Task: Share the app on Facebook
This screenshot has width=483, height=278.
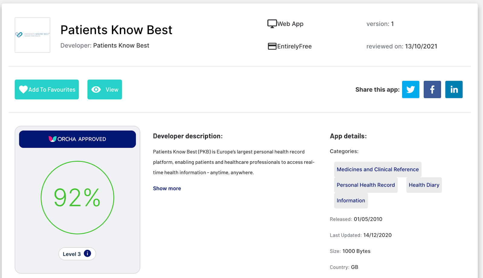Action: [432, 90]
